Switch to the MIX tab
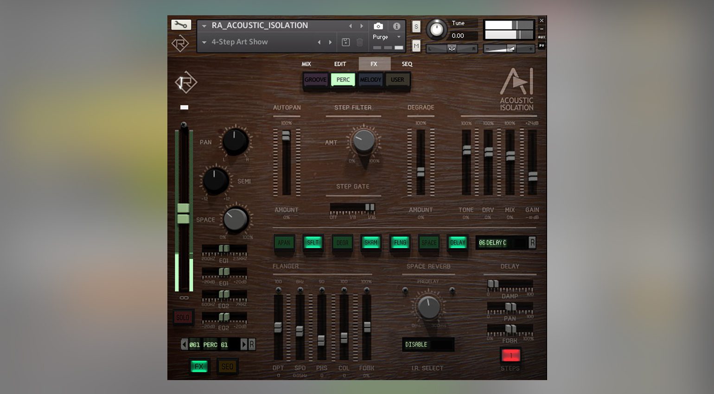Viewport: 714px width, 394px height. 306,64
